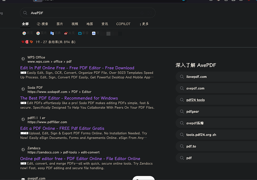Click the WPS Office site name
257x180 pixels.
[x=36, y=57]
